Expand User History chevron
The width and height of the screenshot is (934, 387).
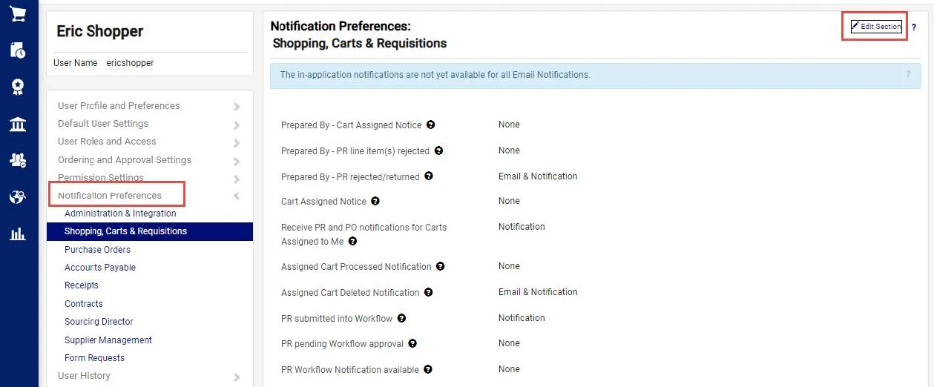tap(237, 377)
